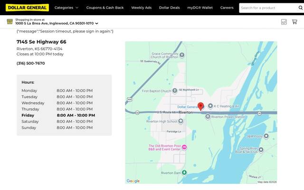Click the Map data attribution text
Viewport: 304px width, 190px height.
[x=267, y=182]
